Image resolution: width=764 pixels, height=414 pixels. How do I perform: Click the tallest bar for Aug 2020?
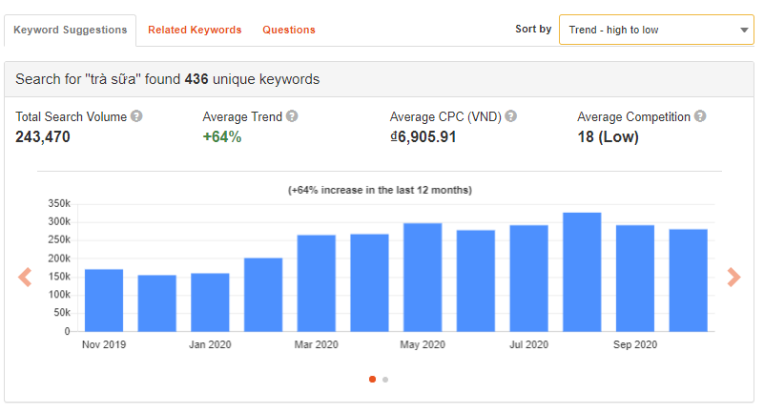(582, 272)
